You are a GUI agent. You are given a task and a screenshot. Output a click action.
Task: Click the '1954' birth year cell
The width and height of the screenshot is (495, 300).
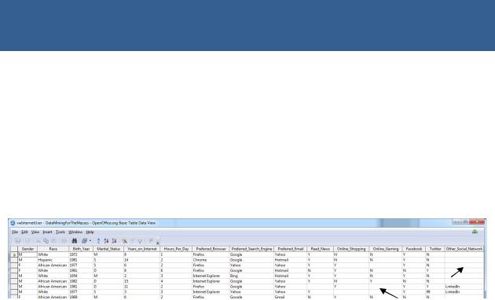click(x=81, y=276)
